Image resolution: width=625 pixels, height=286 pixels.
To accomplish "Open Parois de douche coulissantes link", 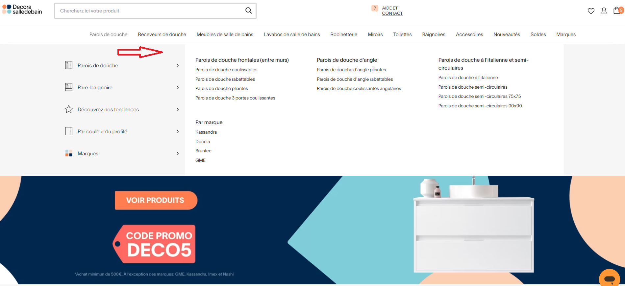I will [x=226, y=70].
